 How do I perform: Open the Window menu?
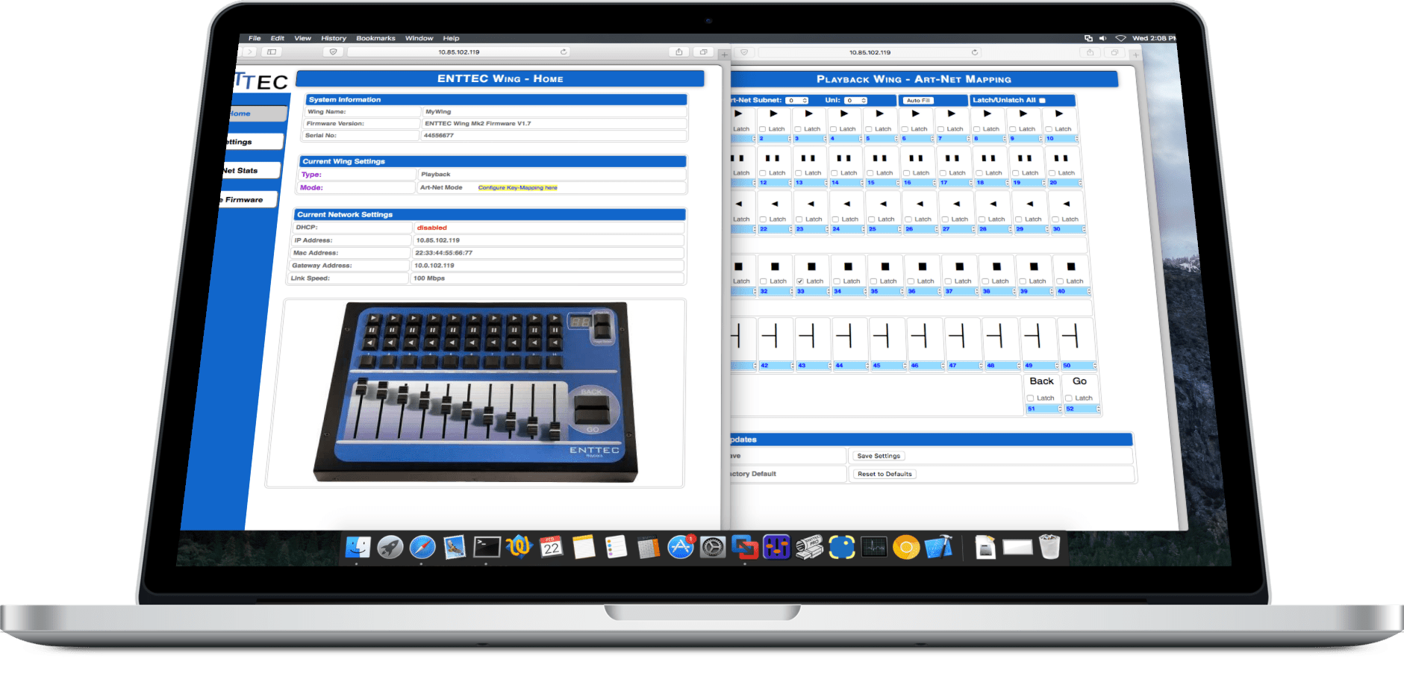coord(419,38)
